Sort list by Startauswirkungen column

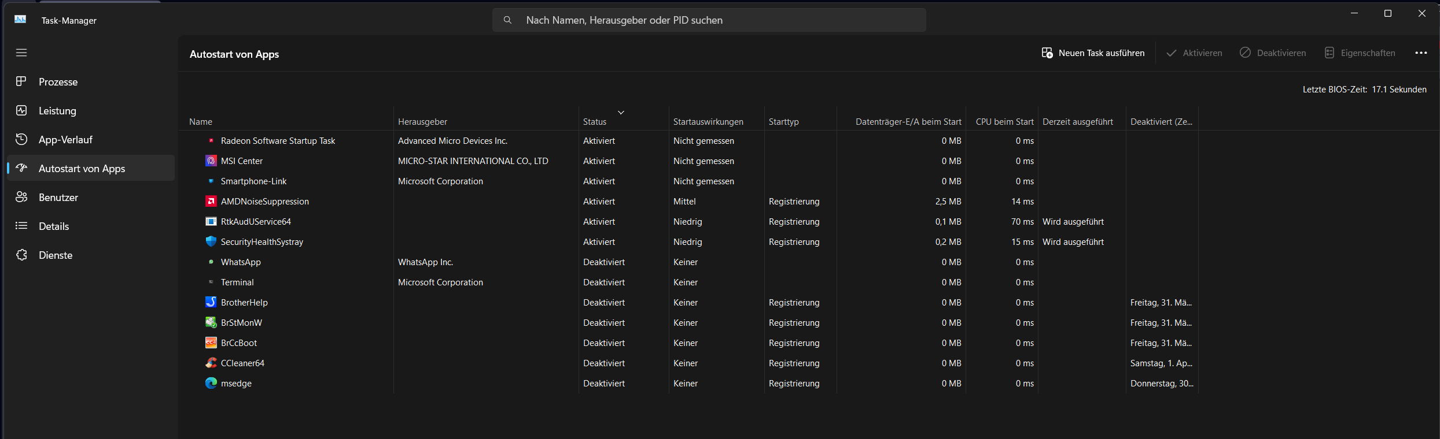pyautogui.click(x=708, y=122)
